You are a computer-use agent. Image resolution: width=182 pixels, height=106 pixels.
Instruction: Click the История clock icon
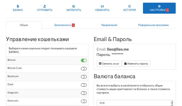[129, 6]
